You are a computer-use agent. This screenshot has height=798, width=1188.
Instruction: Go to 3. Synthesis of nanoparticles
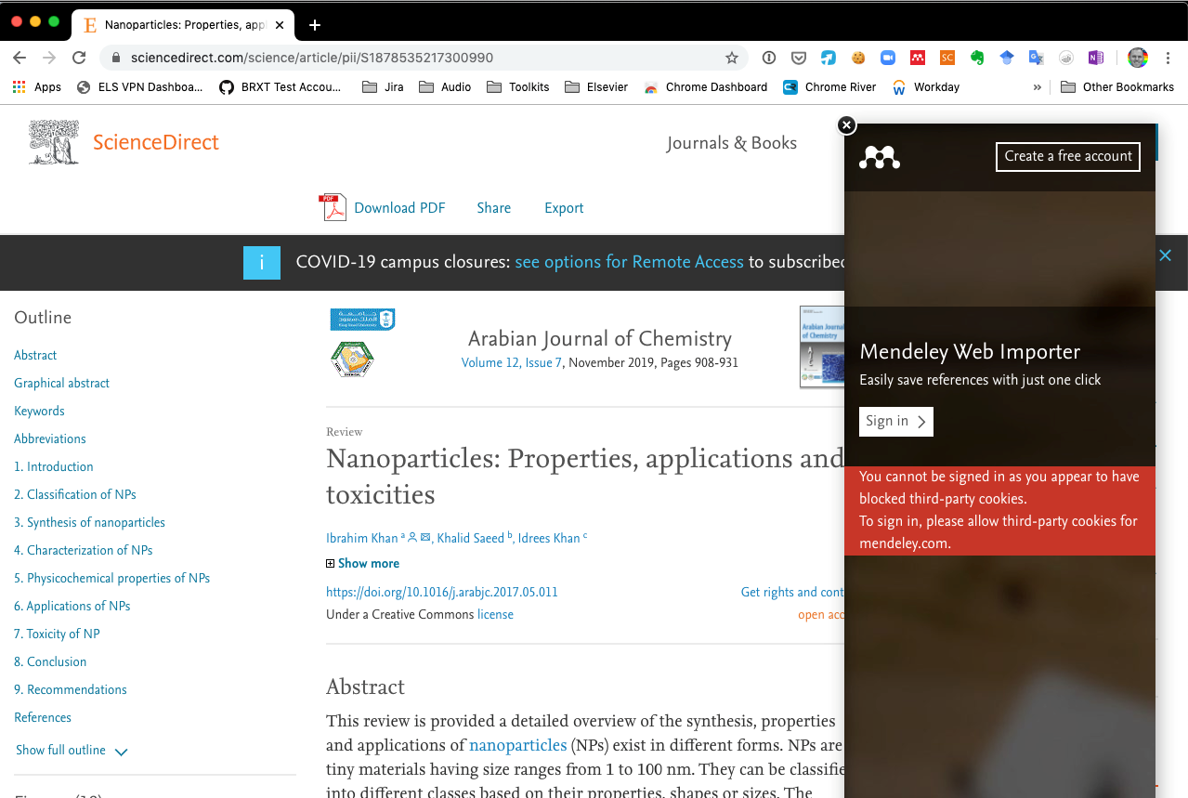(89, 522)
